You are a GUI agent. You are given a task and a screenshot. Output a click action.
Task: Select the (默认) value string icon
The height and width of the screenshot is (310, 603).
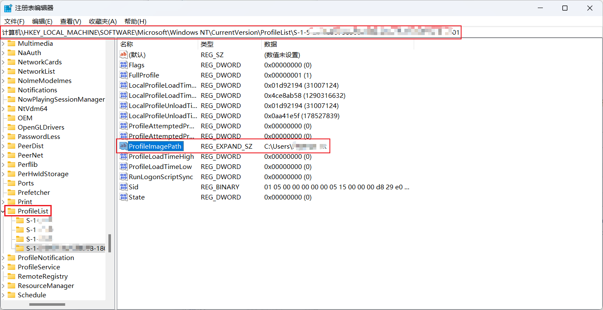pos(124,55)
